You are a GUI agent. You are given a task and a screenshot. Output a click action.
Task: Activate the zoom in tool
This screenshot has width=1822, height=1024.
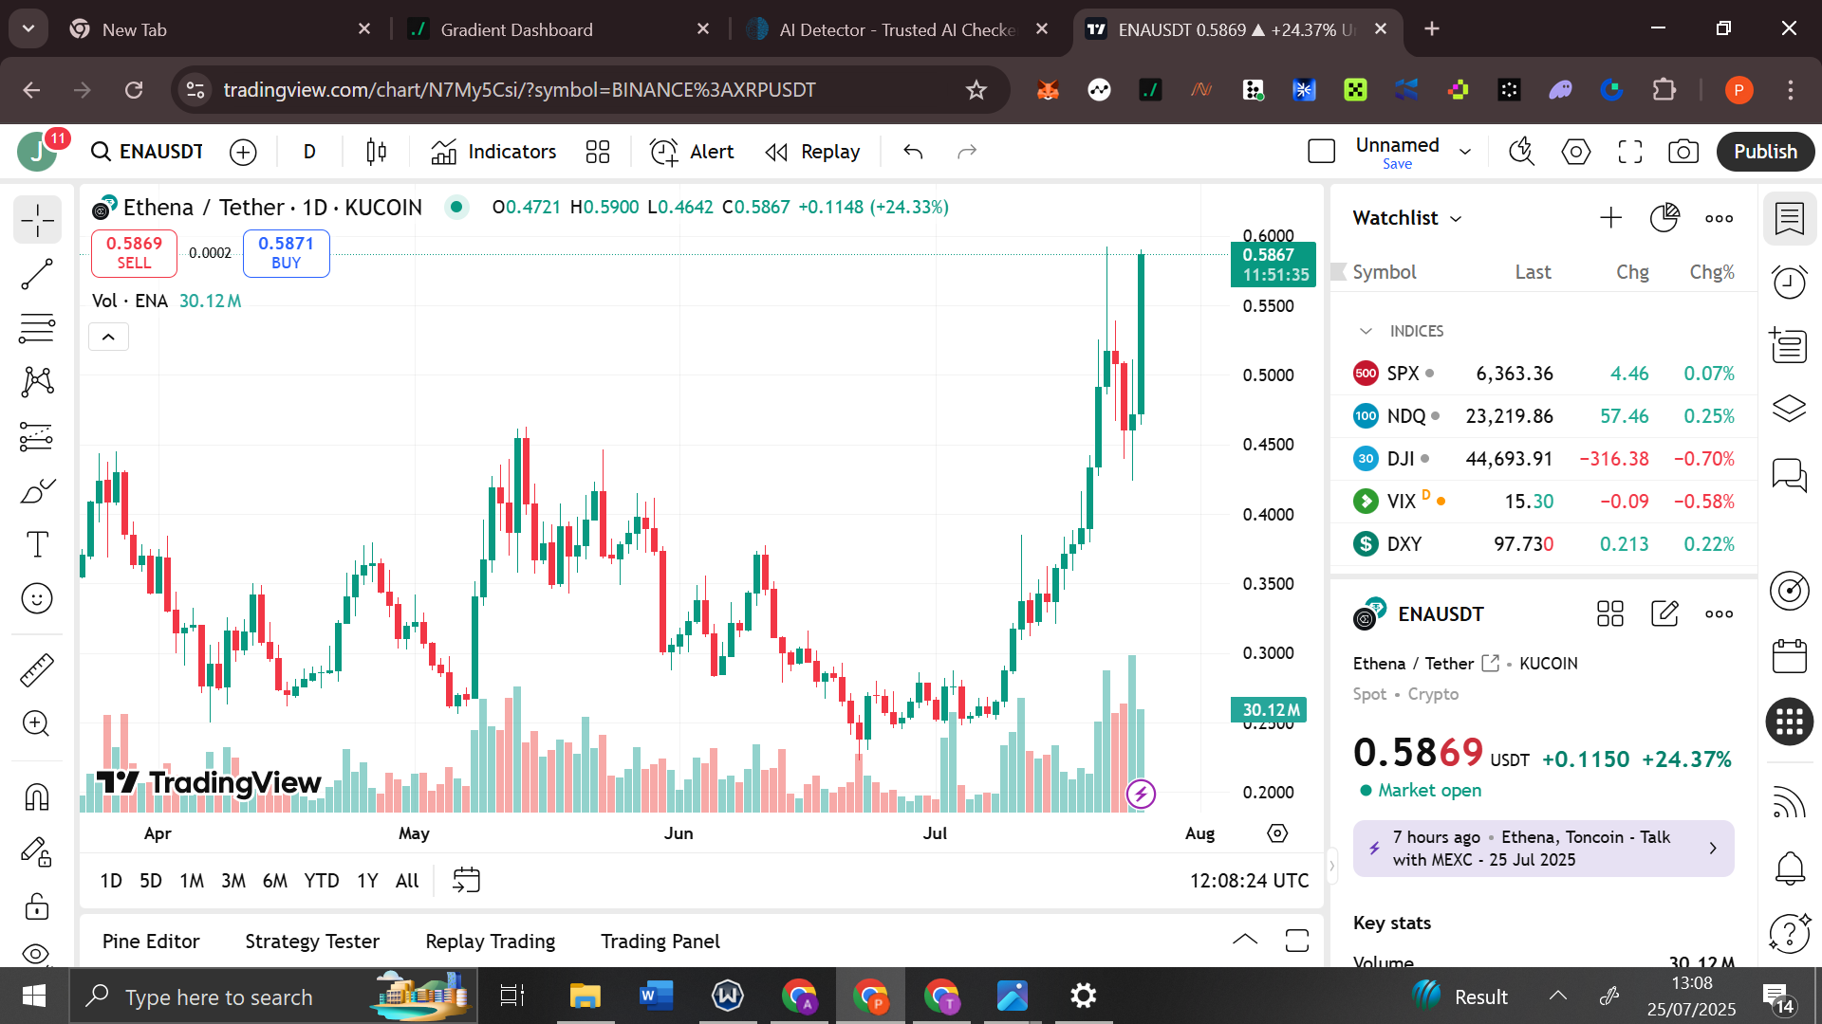coord(37,723)
